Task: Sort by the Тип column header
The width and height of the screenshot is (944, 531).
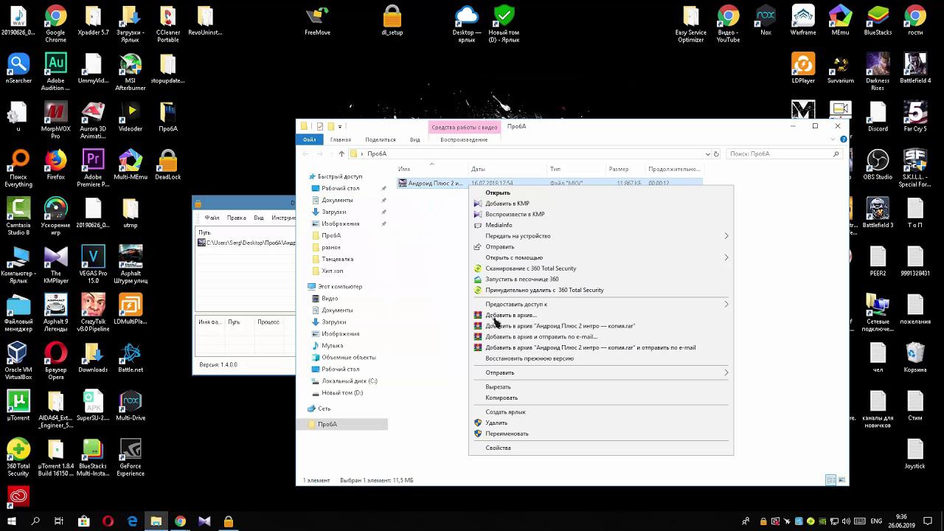Action: 555,169
